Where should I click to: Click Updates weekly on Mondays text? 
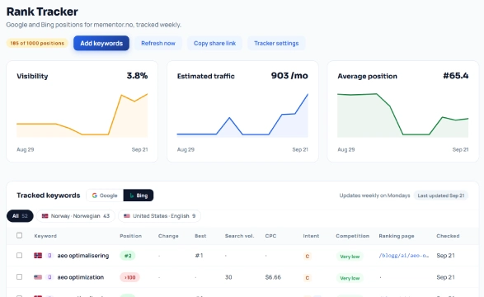[374, 196]
